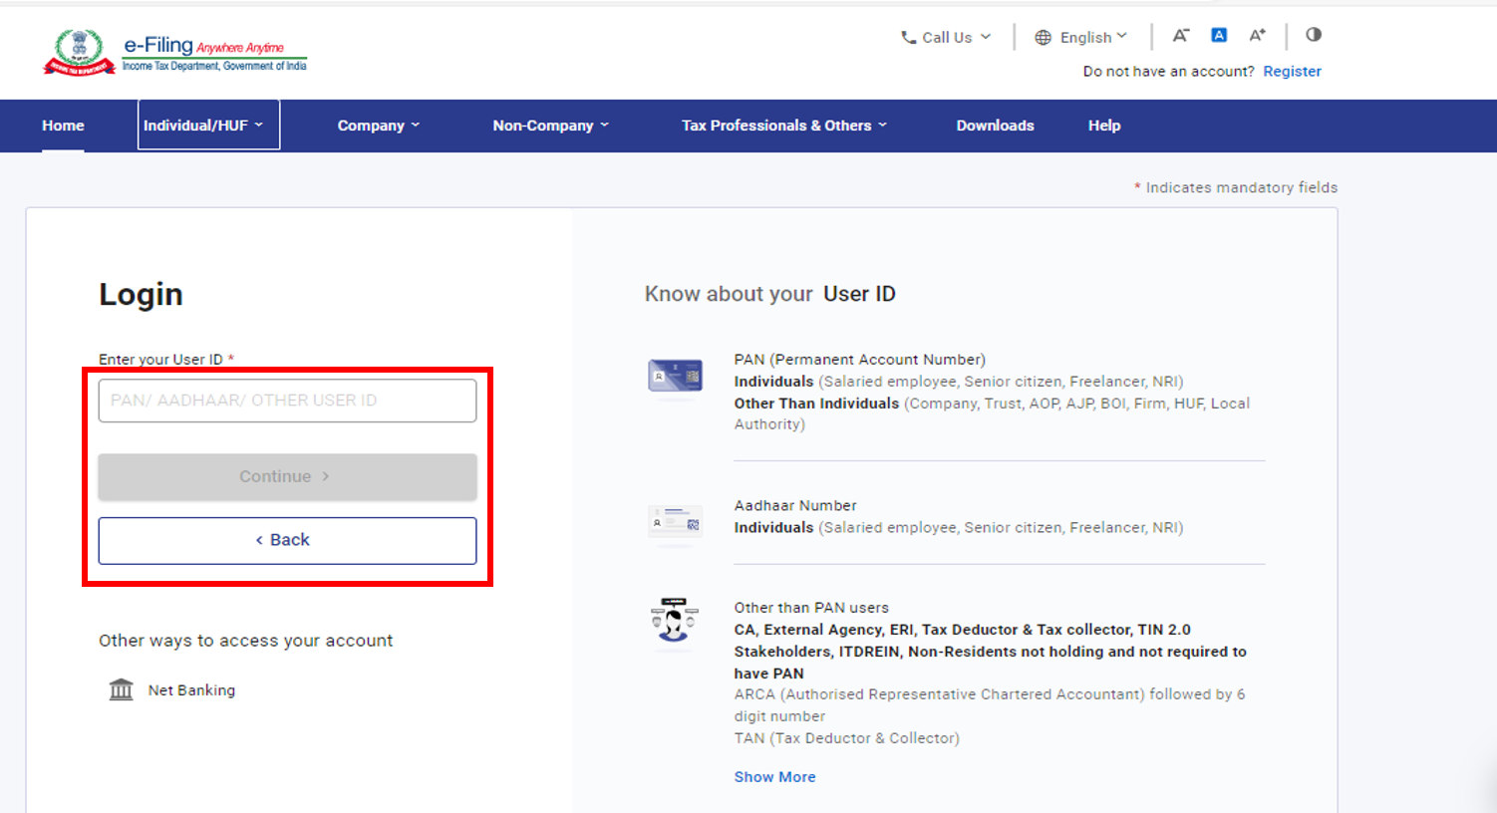Click the Income Tax Department emblem logo

click(79, 52)
